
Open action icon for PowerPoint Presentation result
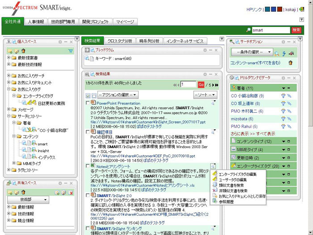pos(213,103)
